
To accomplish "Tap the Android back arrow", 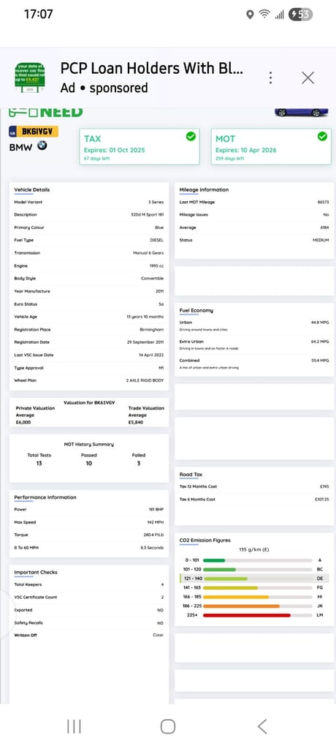I will pyautogui.click(x=262, y=726).
